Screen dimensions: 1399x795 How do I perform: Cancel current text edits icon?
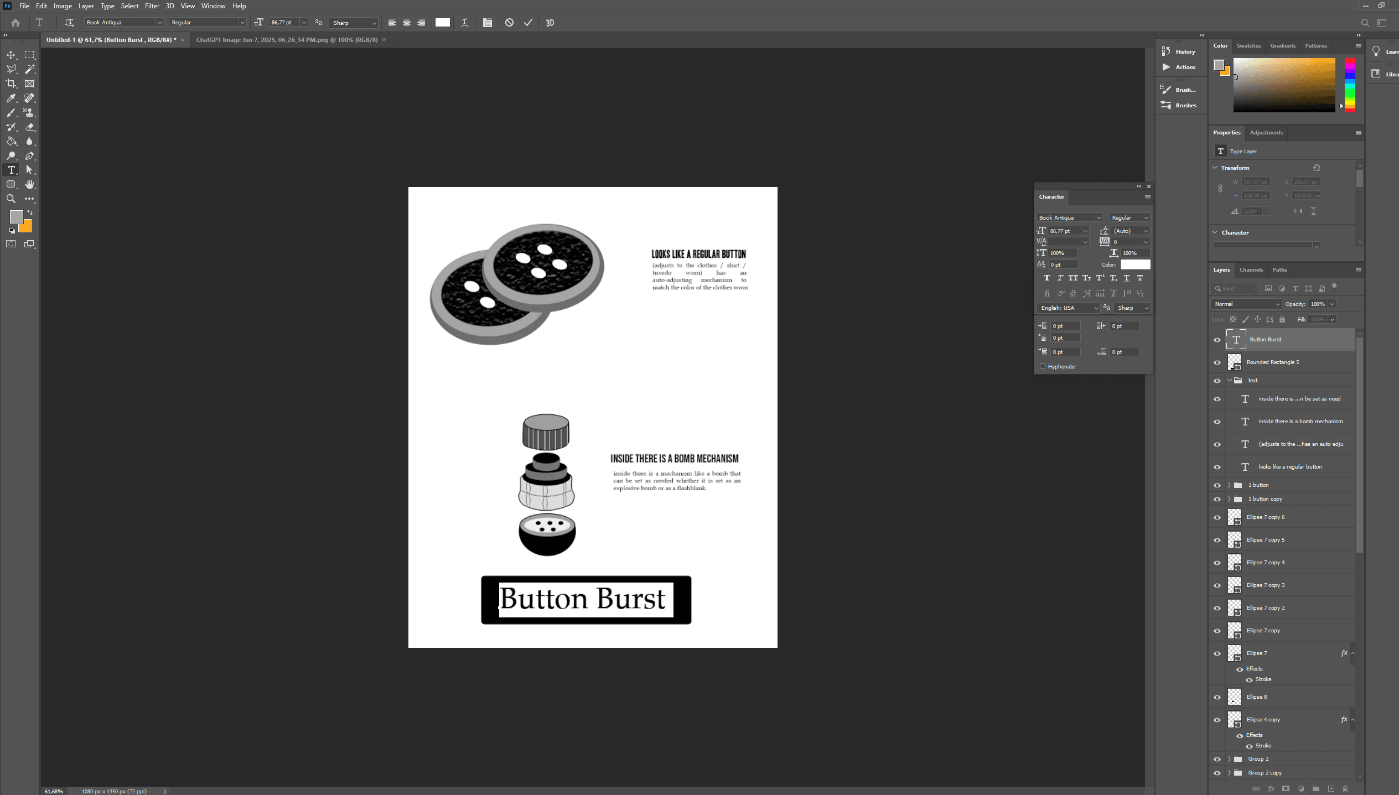[509, 23]
